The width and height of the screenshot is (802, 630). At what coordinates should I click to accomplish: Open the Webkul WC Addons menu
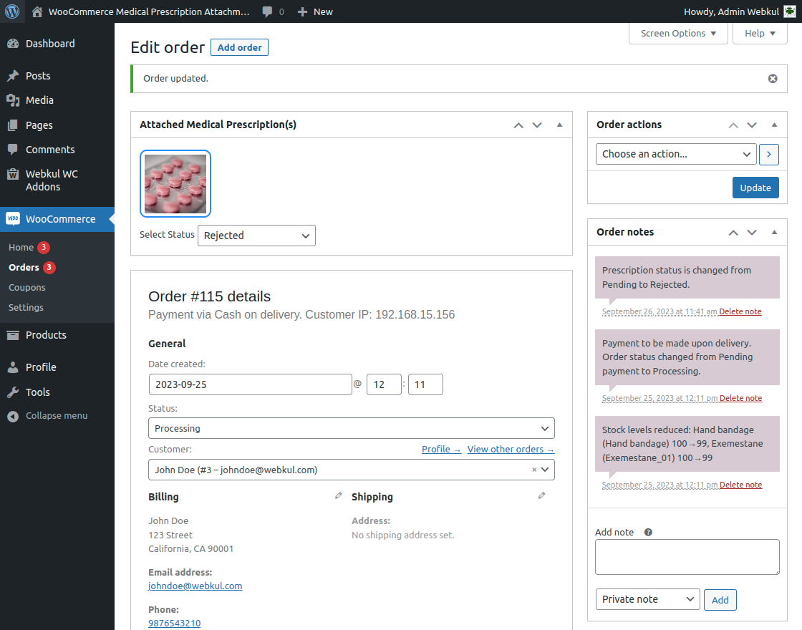[x=52, y=180]
